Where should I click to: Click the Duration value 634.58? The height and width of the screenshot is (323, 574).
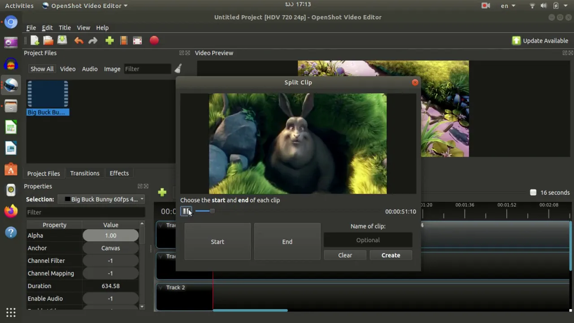[111, 286]
